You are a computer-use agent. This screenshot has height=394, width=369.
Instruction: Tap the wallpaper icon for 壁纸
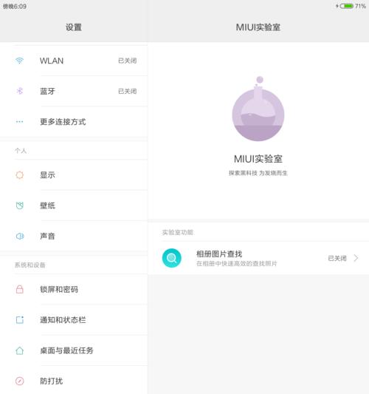pyautogui.click(x=20, y=206)
